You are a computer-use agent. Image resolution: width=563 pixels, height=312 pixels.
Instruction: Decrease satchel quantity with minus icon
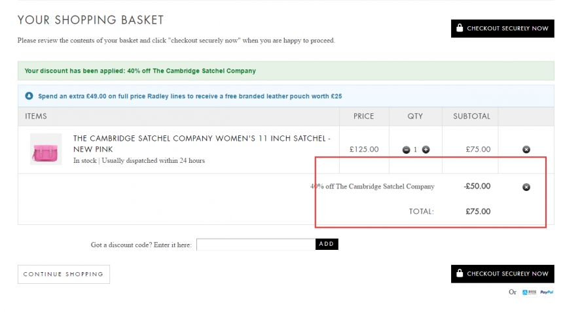(x=406, y=150)
